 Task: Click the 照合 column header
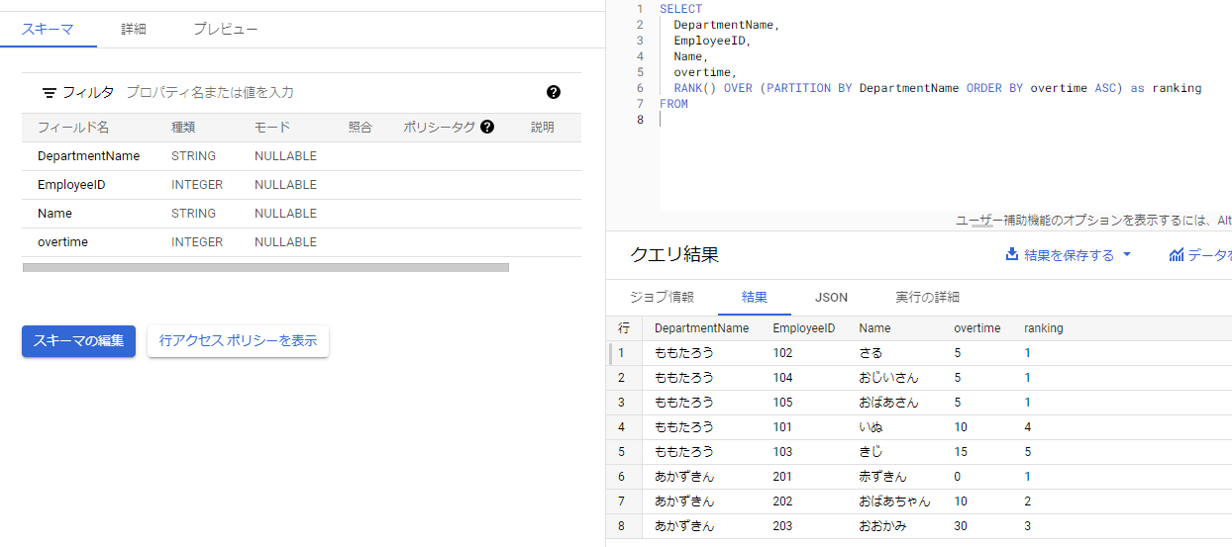coord(360,128)
